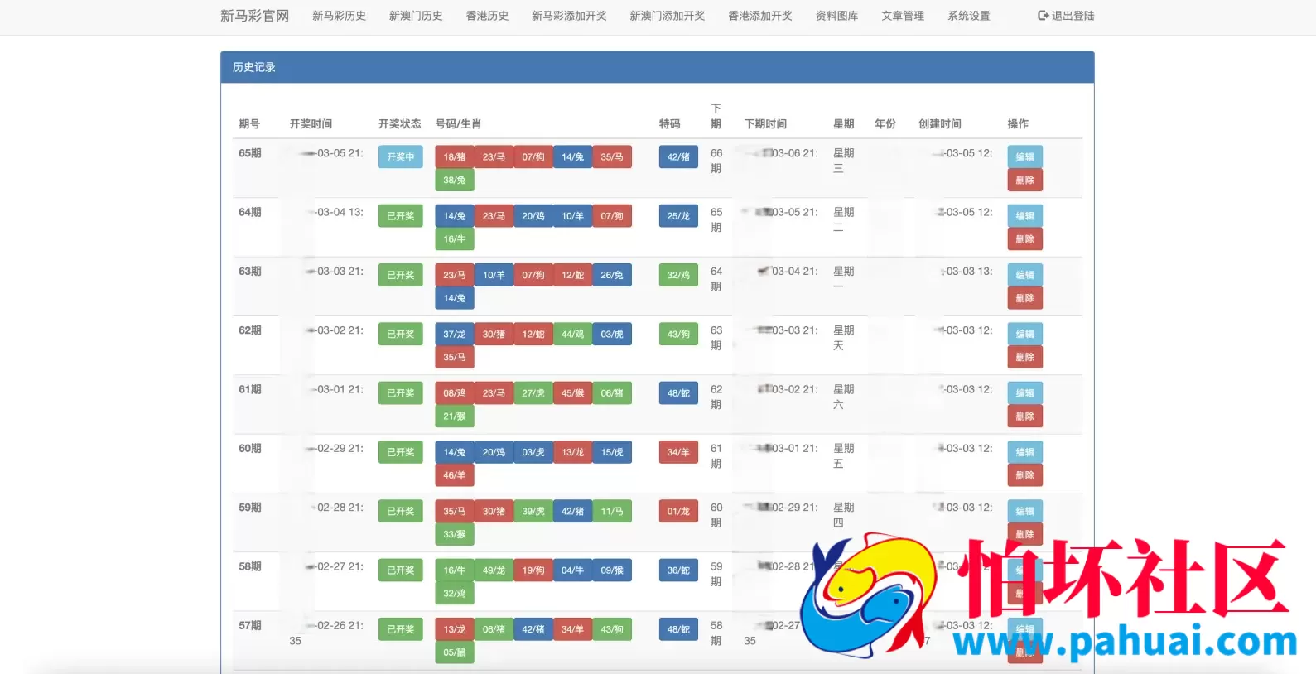Click the 48/蛇 special number in 61期
This screenshot has height=674, width=1316.
678,393
